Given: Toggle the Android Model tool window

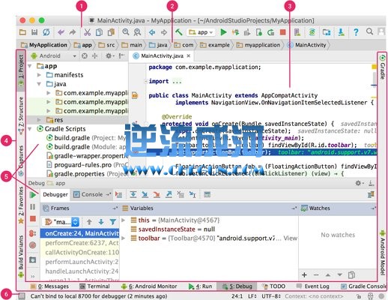Looking at the screenshot, I should pyautogui.click(x=382, y=253).
